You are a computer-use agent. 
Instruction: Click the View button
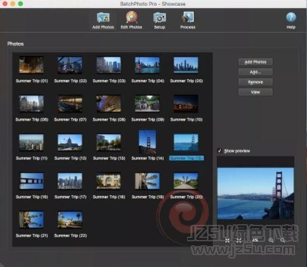pyautogui.click(x=256, y=92)
